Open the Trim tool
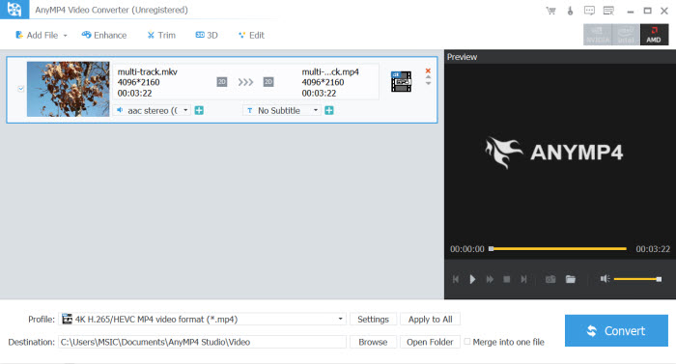 click(x=161, y=36)
